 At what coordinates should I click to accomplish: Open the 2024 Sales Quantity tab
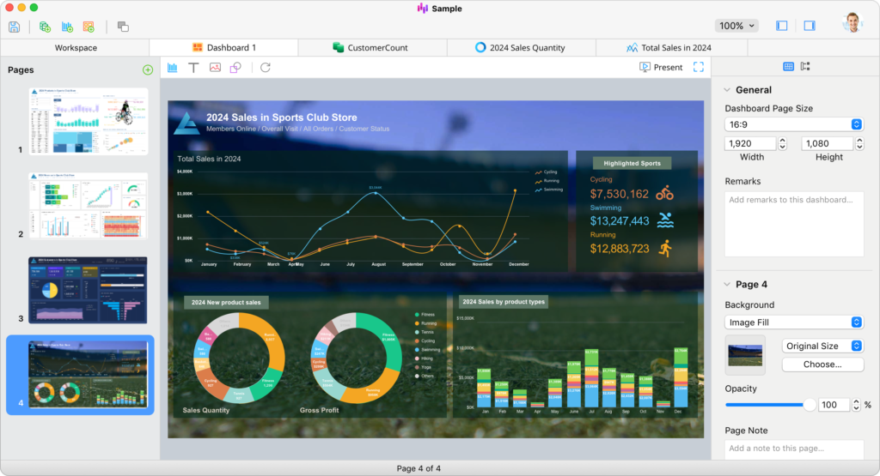520,48
